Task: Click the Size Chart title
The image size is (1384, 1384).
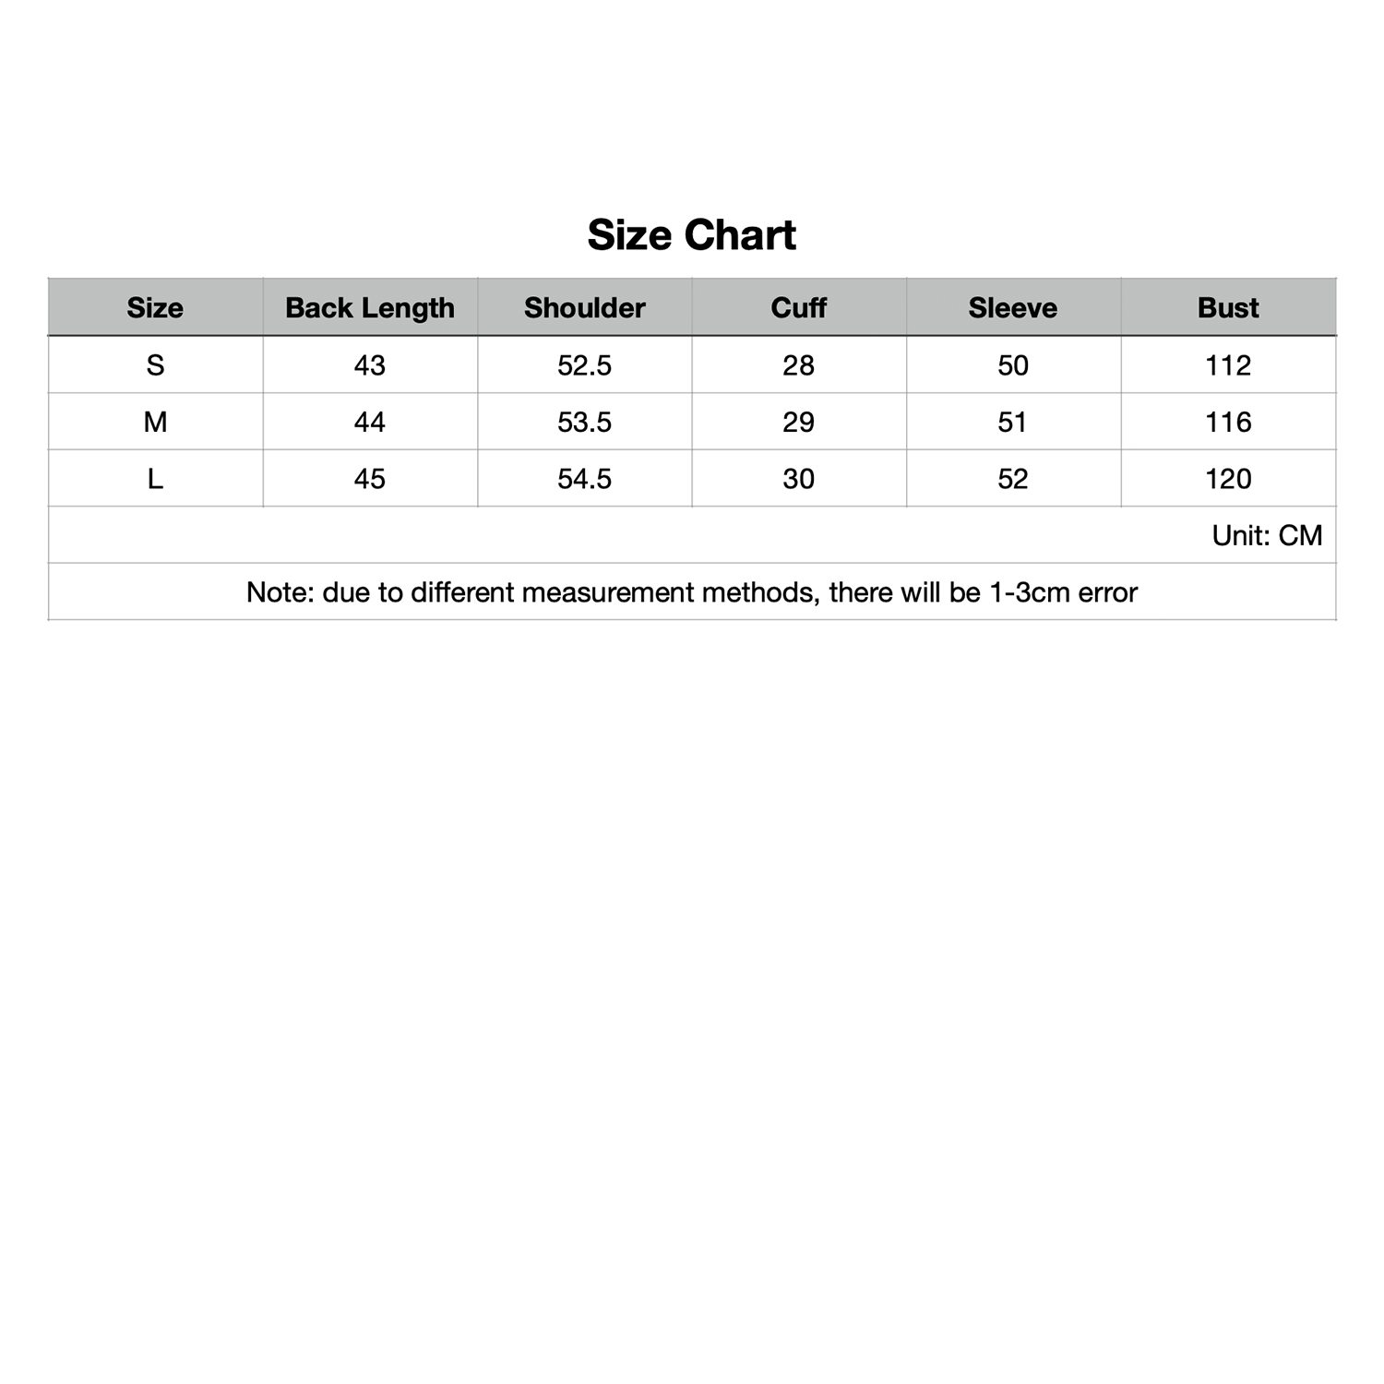Action: 691,235
